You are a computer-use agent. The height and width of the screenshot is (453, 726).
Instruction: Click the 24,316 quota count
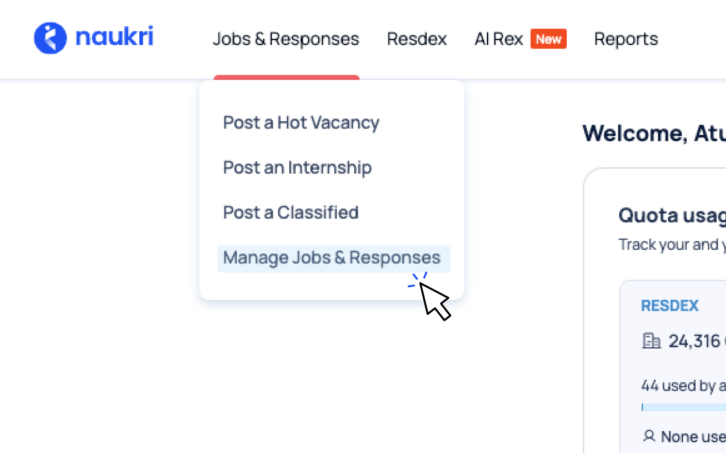pyautogui.click(x=694, y=341)
